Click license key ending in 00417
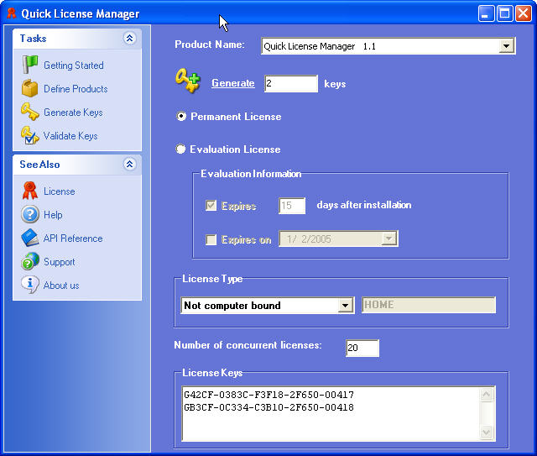The image size is (537, 456). tap(268, 395)
